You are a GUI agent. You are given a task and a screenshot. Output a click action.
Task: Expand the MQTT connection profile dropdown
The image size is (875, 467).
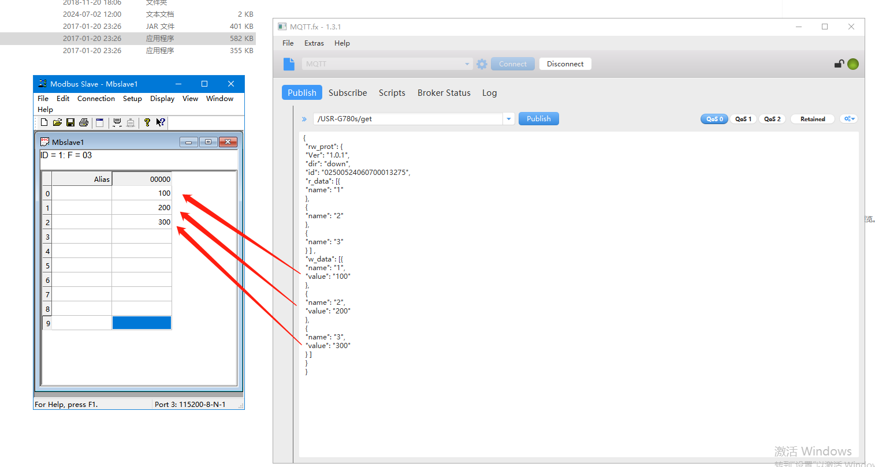click(467, 64)
